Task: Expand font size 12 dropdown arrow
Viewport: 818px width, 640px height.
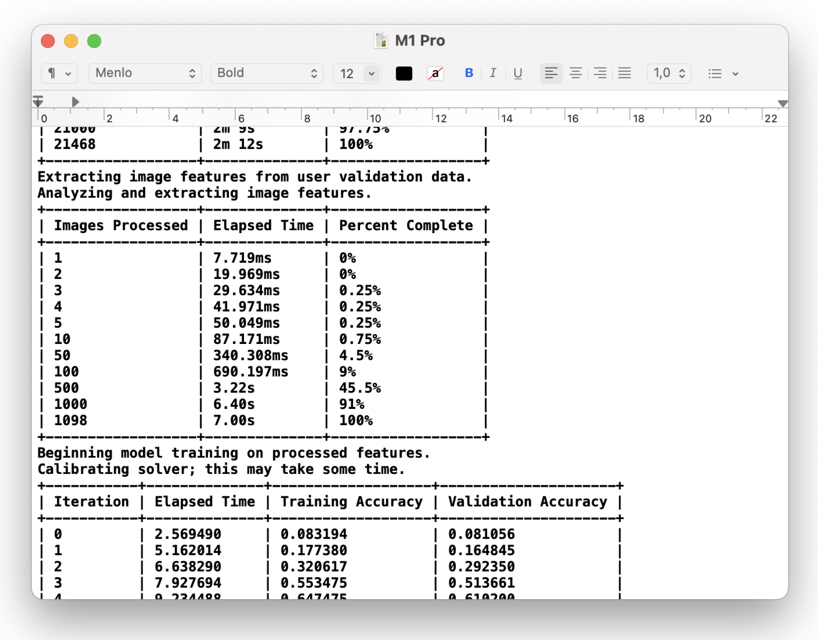Action: tap(371, 74)
